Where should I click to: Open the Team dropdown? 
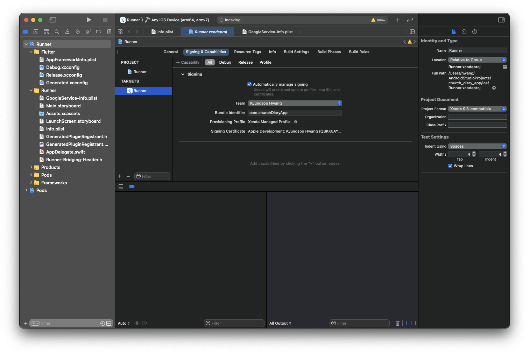295,103
